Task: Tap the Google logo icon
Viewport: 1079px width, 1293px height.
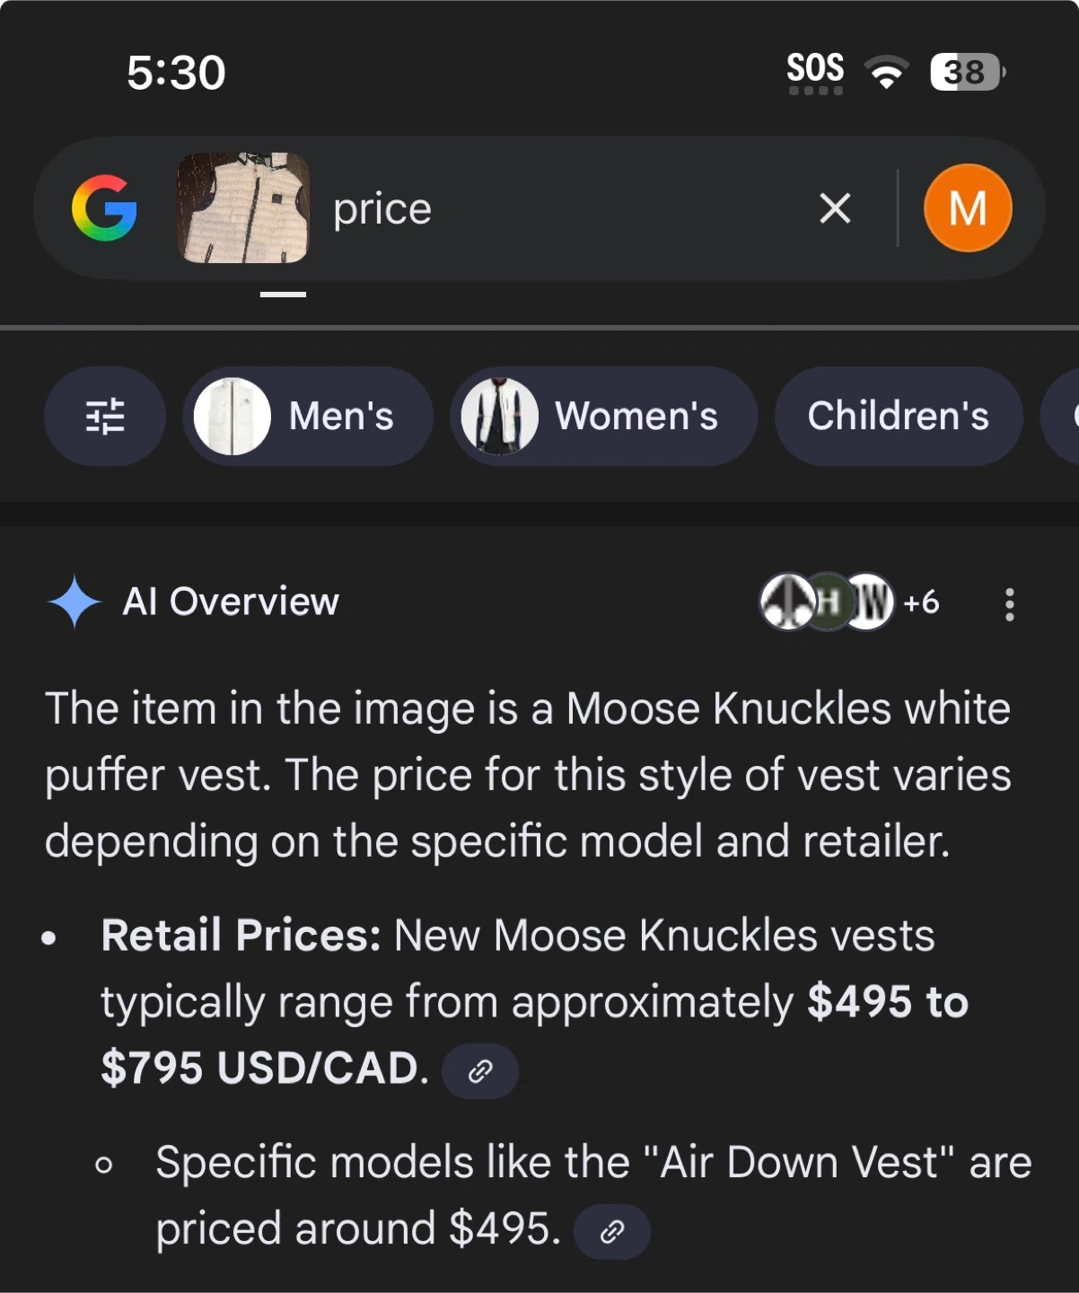Action: point(104,208)
